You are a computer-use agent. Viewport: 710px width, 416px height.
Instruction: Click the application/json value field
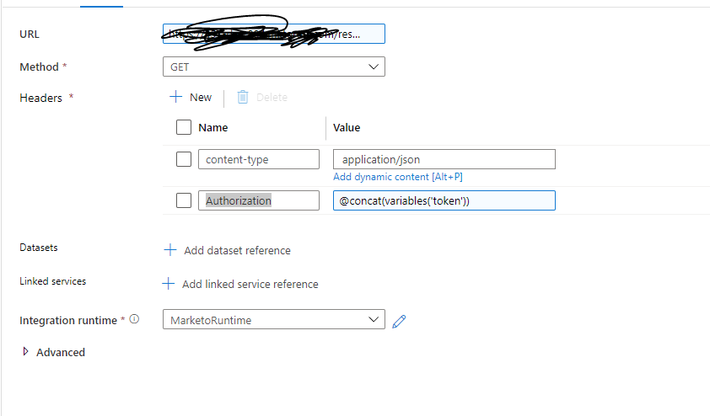click(444, 159)
